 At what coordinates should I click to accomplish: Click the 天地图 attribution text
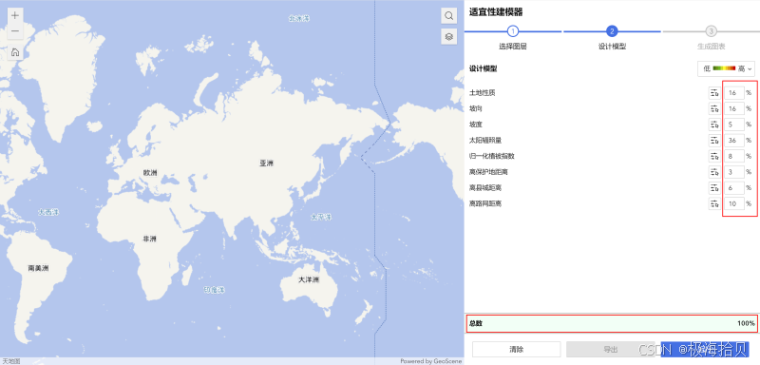11,361
